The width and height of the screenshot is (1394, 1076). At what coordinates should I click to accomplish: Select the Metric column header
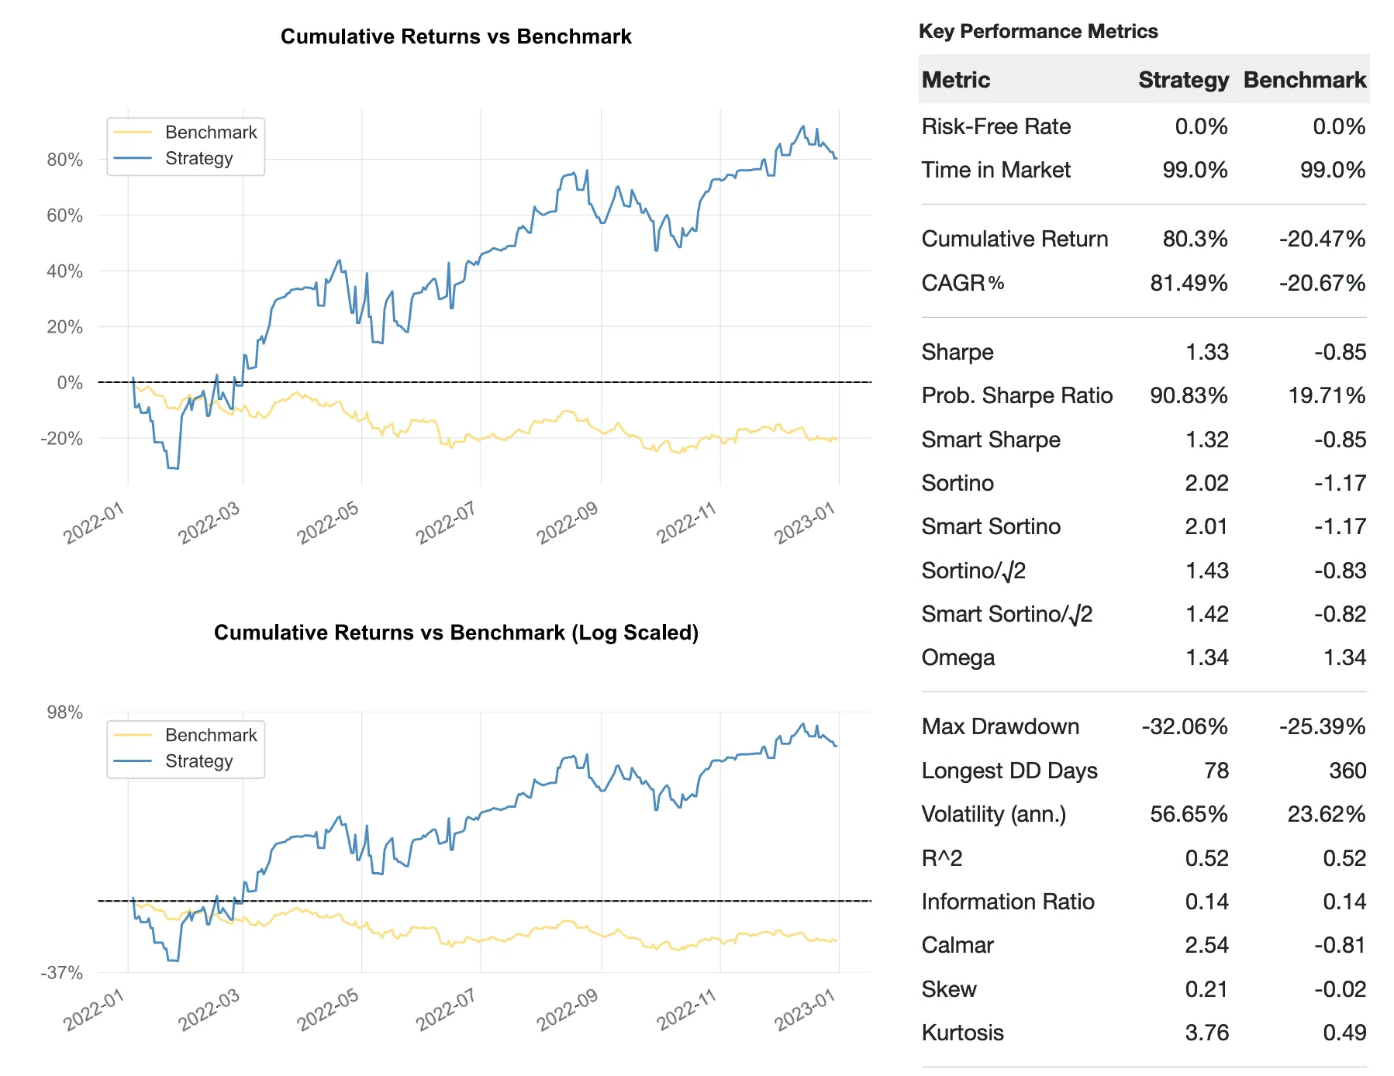(956, 80)
